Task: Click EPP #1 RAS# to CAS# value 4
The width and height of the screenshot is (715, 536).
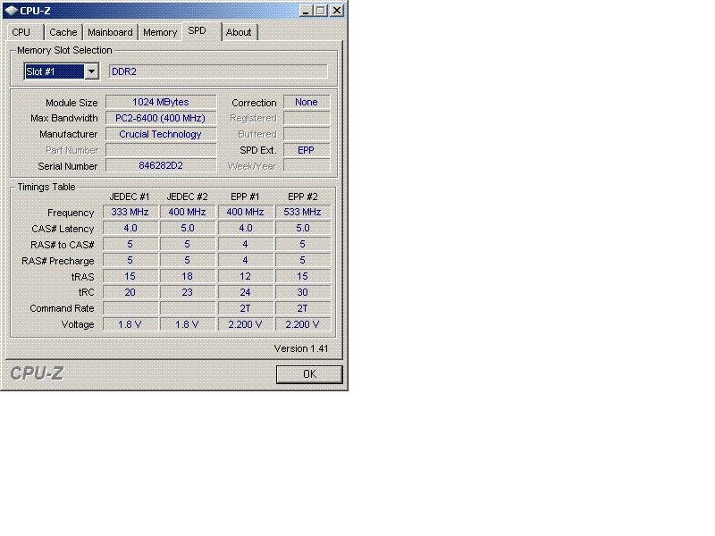Action: pyautogui.click(x=245, y=244)
